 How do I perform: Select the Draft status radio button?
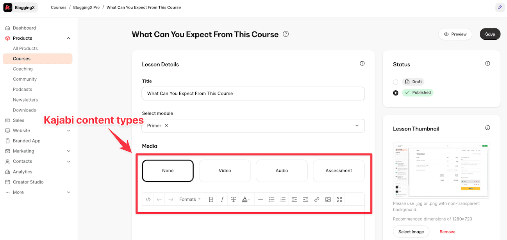pos(396,82)
